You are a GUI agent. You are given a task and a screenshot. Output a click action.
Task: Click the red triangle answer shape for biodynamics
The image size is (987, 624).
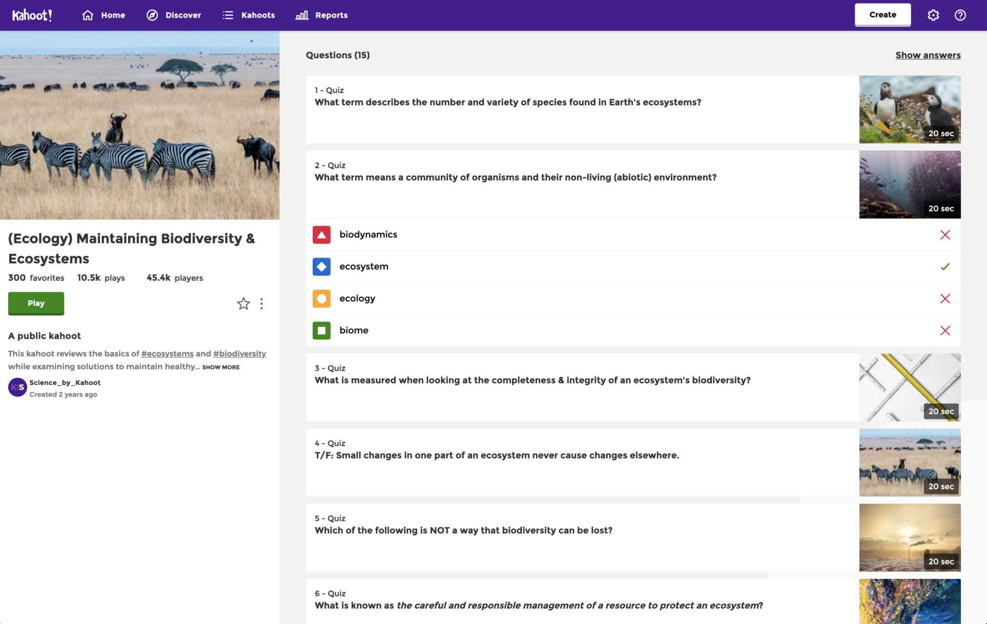click(x=321, y=235)
